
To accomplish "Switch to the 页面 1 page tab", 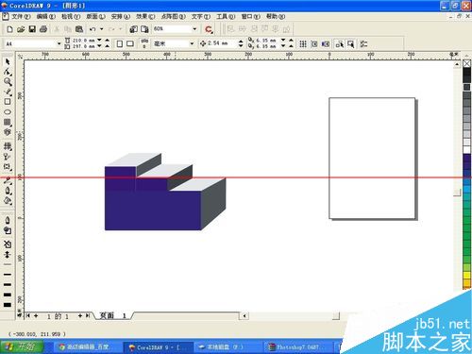I will 113,315.
